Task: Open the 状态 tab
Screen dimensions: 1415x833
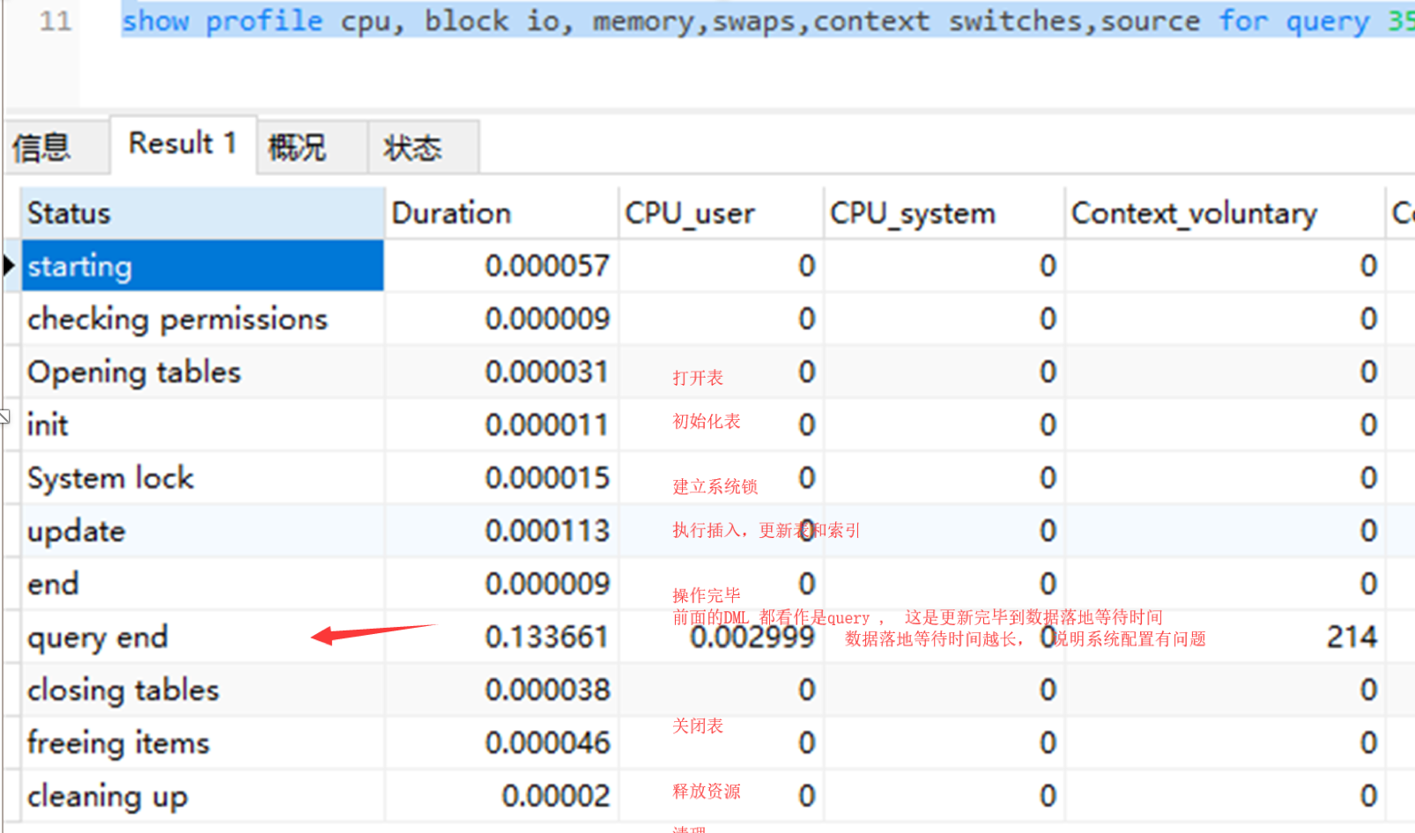Action: coord(424,146)
